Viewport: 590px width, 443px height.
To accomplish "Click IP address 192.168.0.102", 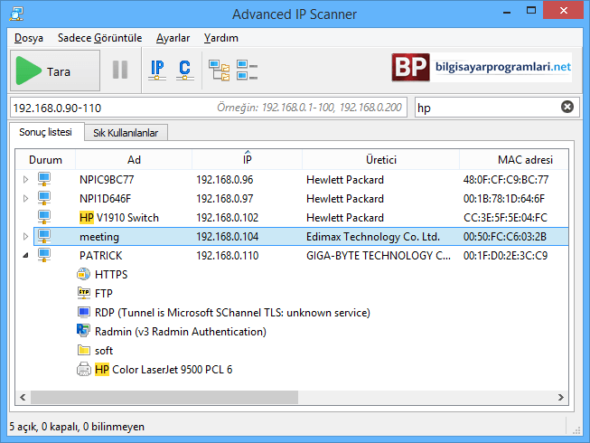I will [x=228, y=218].
